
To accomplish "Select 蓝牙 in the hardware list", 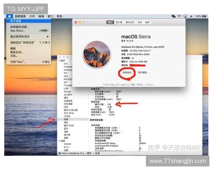I will (66, 129).
